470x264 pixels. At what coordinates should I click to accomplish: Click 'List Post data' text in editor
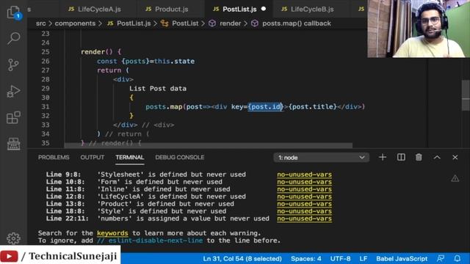click(158, 89)
